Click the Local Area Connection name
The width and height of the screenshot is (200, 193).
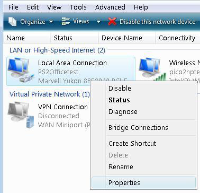[72, 63]
